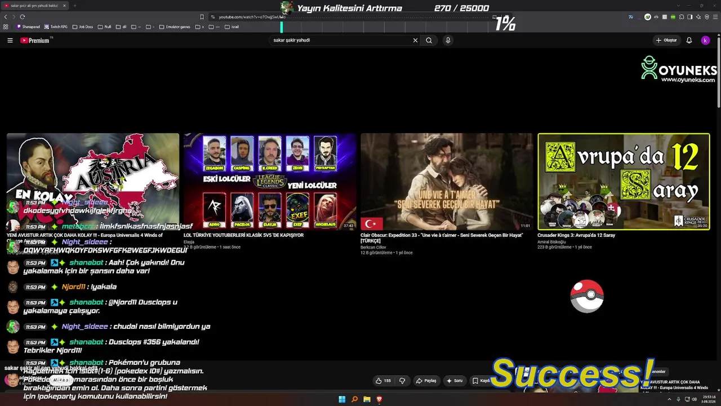Open the Windows Start menu
The image size is (721, 406).
click(342, 399)
